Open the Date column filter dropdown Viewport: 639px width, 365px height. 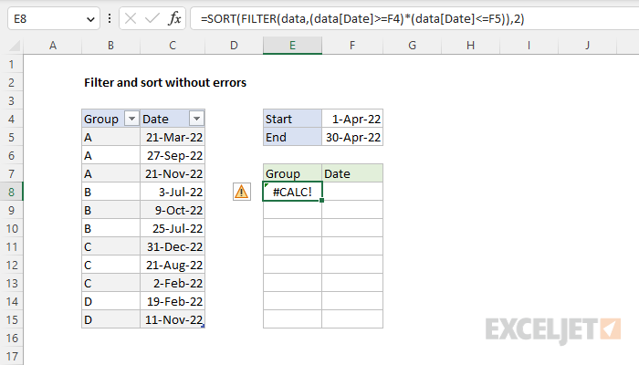click(196, 119)
